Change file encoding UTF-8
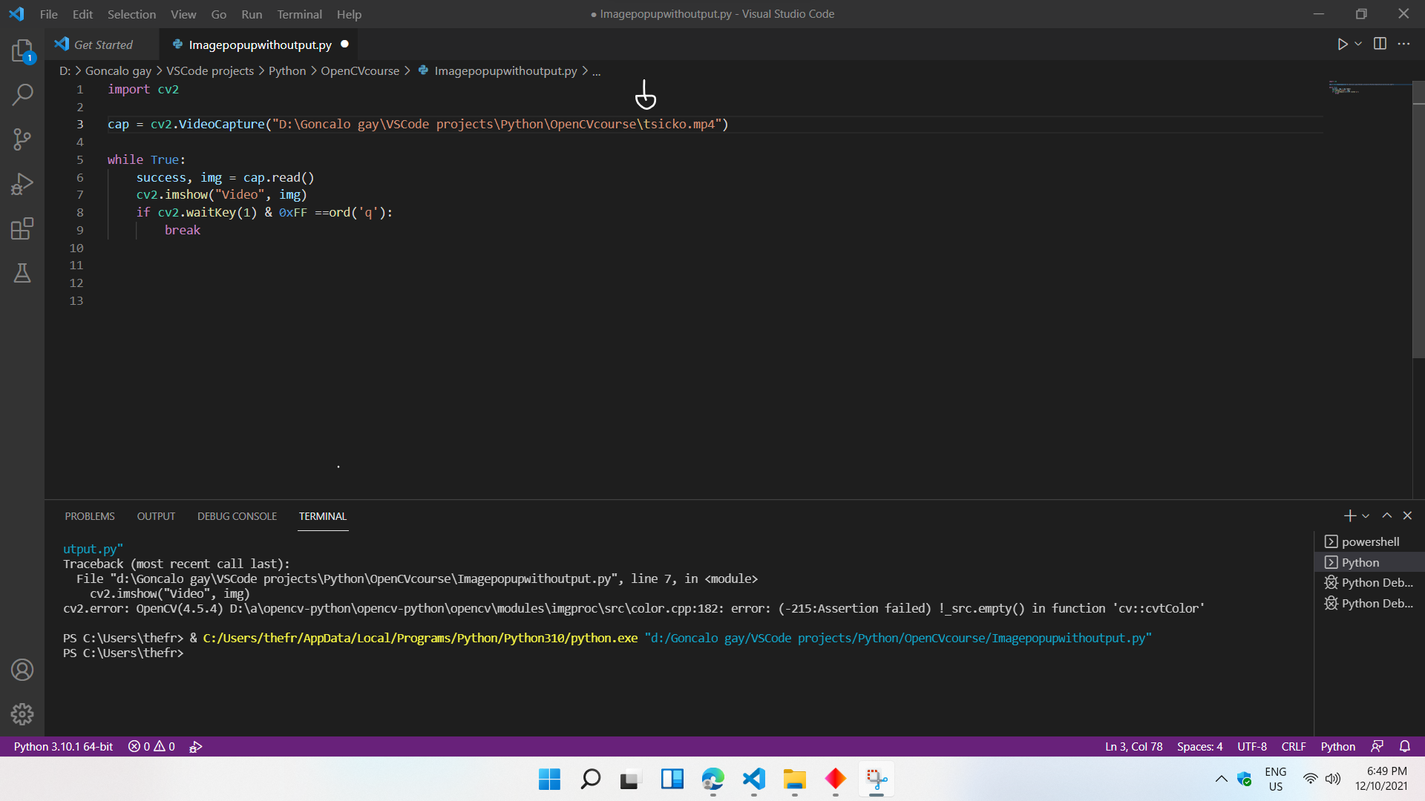Viewport: 1425px width, 801px height. coord(1252,746)
